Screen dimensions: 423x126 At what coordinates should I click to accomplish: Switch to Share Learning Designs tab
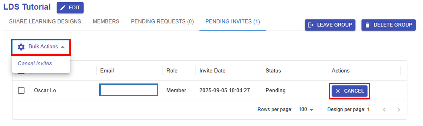pyautogui.click(x=45, y=22)
